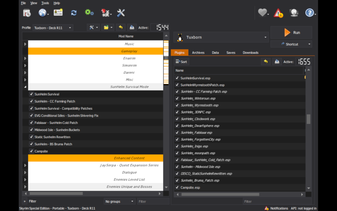The image size is (337, 211).
Task: Open the Nexus globe browser icon
Action: [x=42, y=13]
